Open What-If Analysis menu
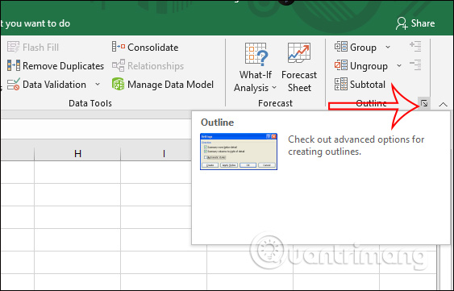The width and height of the screenshot is (454, 291). tap(255, 67)
